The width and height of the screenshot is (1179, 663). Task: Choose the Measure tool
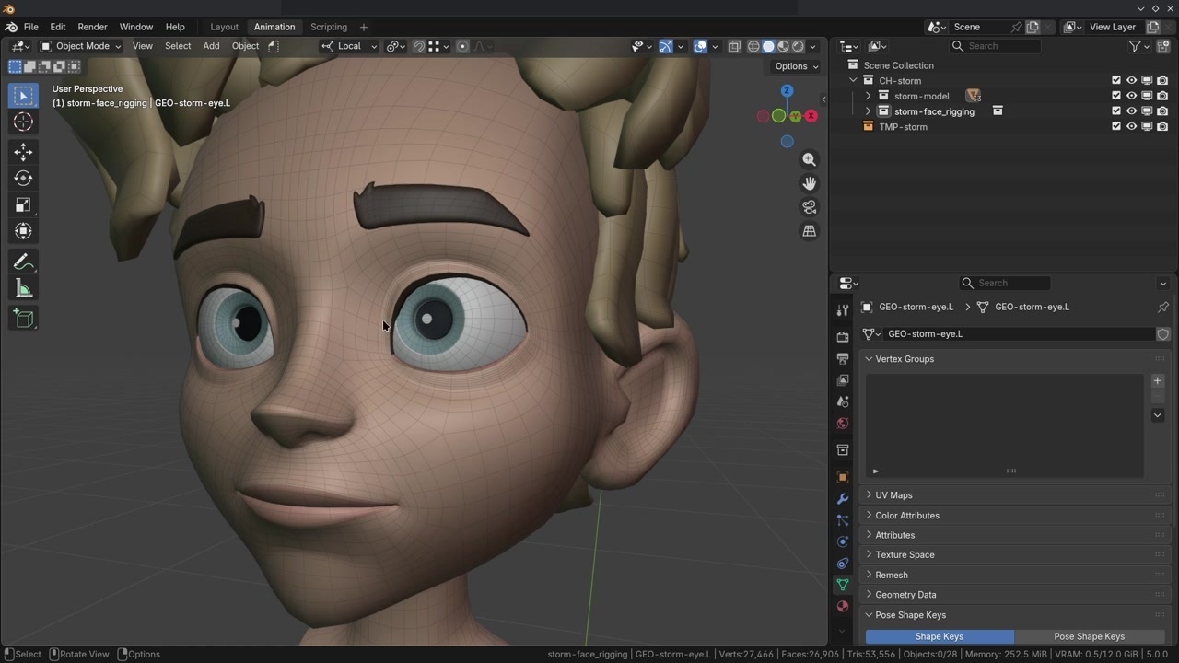tap(24, 289)
